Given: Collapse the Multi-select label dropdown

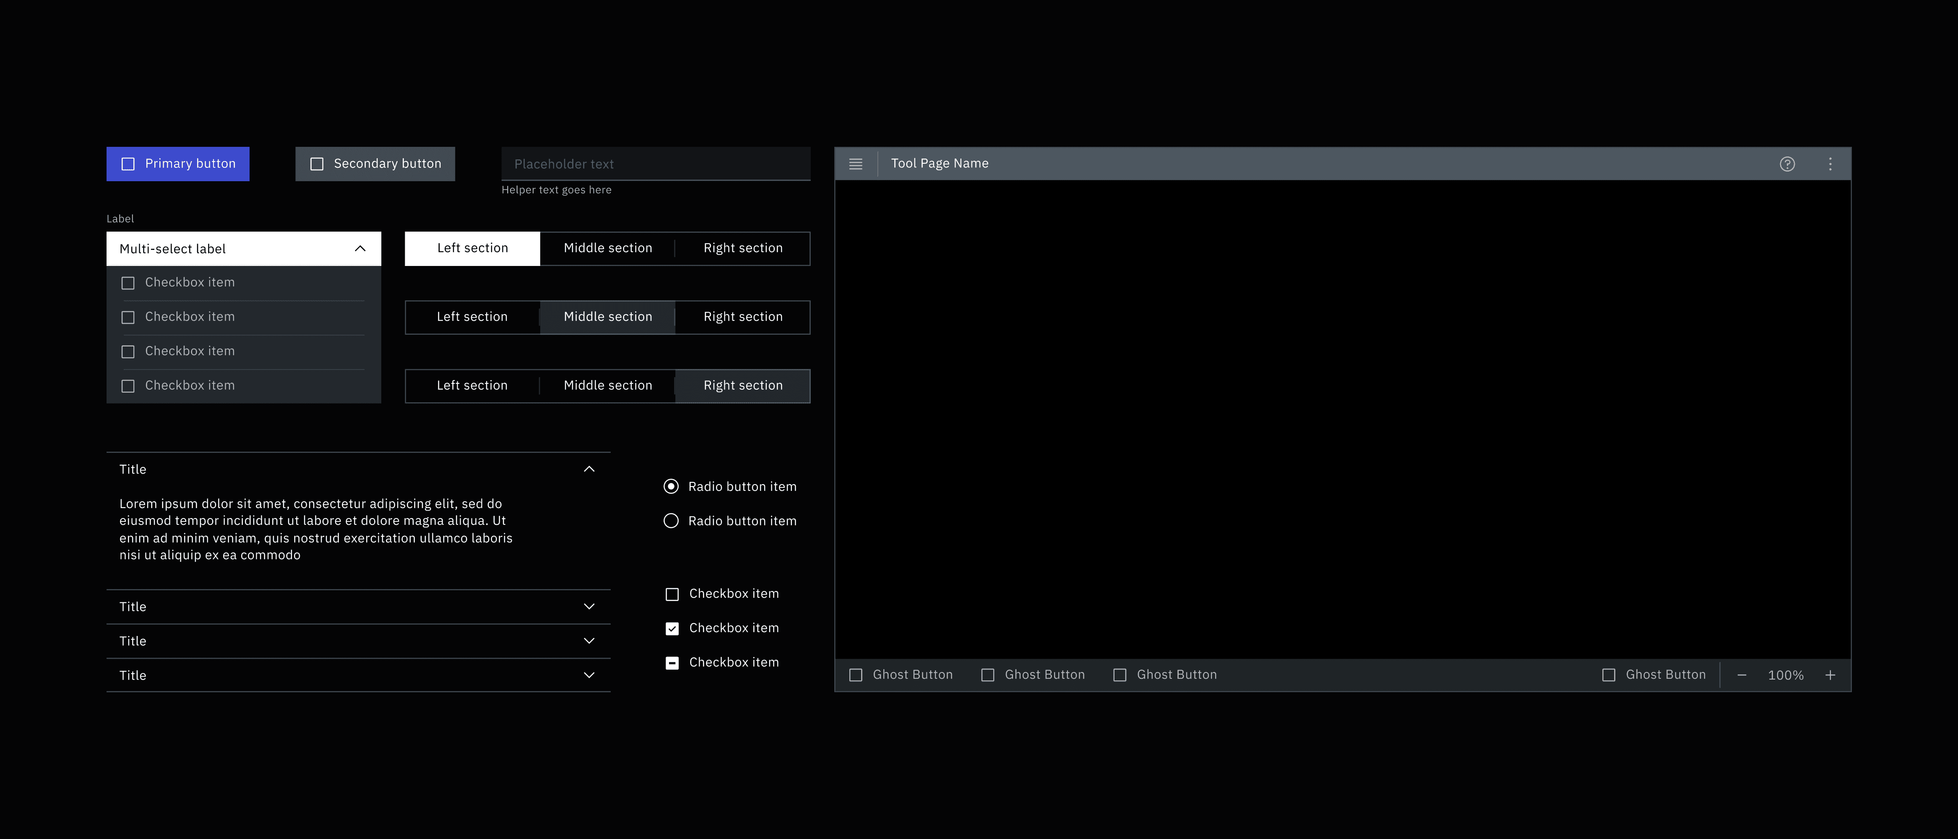Looking at the screenshot, I should tap(360, 248).
